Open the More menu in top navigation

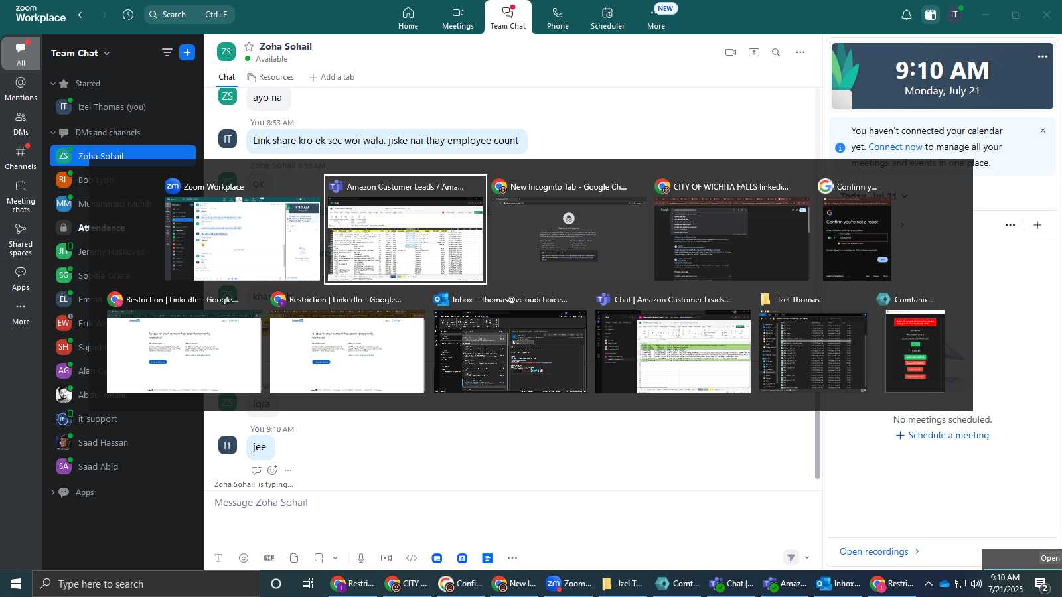pos(656,18)
